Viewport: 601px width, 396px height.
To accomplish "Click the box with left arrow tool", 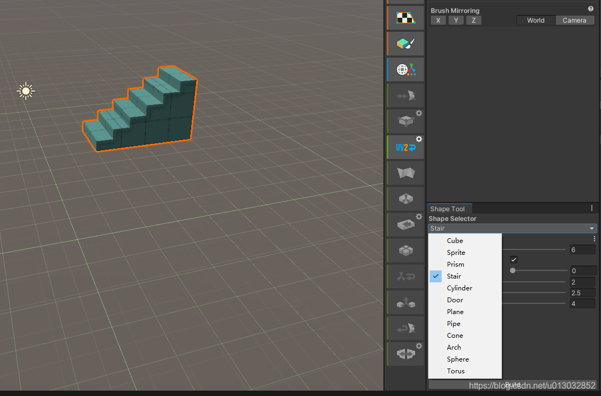I will pos(405,225).
